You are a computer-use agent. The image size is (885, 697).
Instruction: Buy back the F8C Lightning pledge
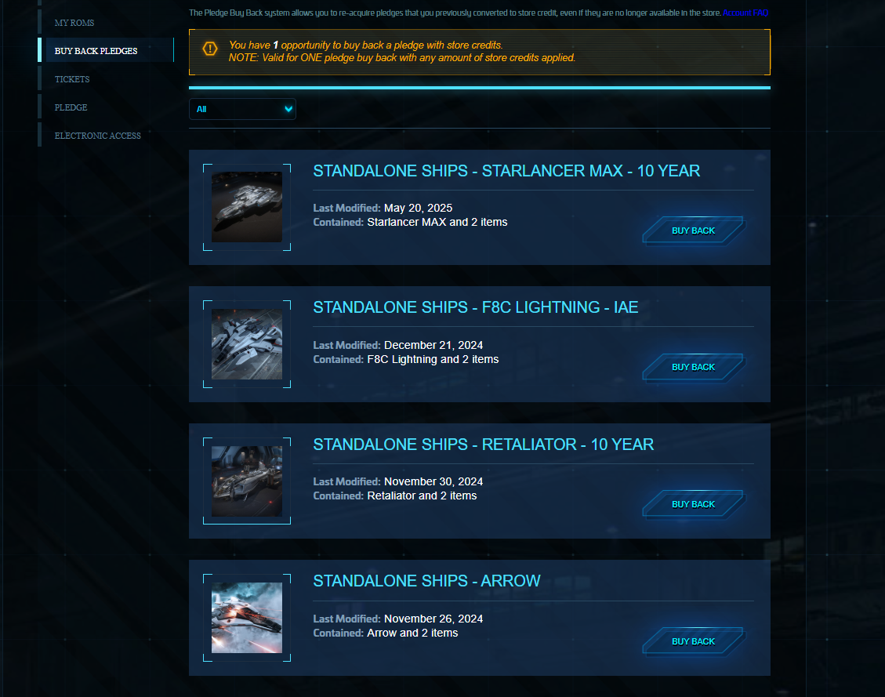pyautogui.click(x=694, y=368)
